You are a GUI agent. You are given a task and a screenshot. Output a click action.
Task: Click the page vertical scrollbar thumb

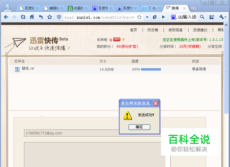pos(226,70)
